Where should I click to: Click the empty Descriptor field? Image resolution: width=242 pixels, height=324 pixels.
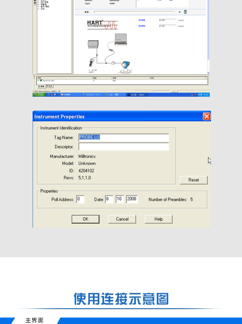point(124,147)
